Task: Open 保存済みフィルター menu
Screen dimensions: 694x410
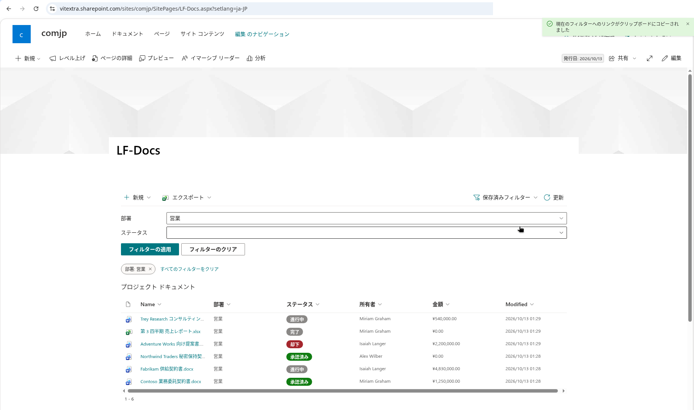Action: point(506,197)
